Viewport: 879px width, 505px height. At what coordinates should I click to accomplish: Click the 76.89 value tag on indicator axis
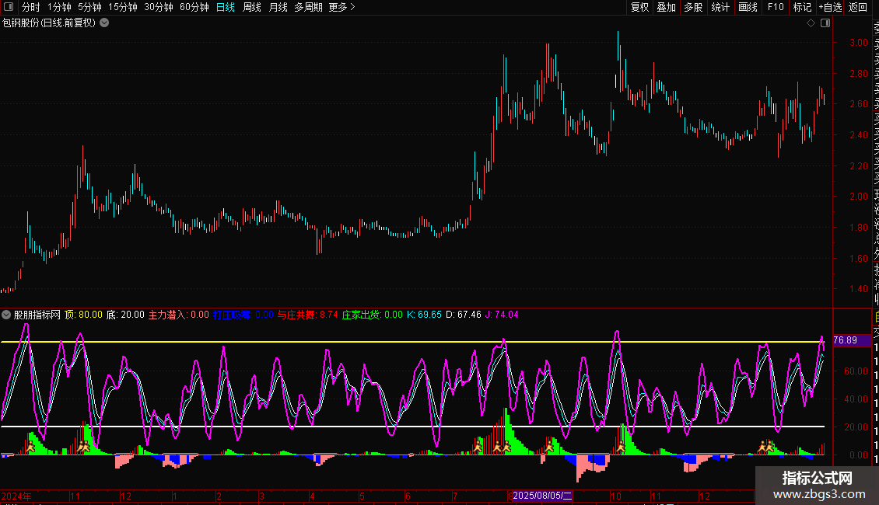[x=851, y=340]
